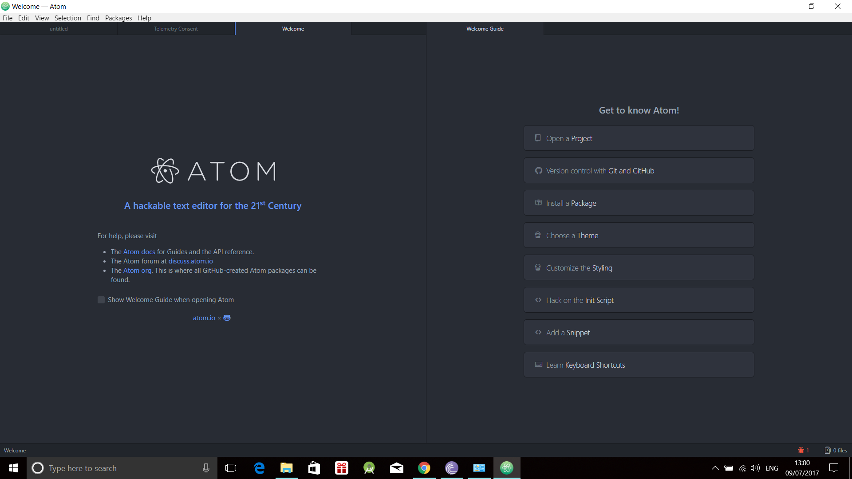Screen dimensions: 852x479
Task: Open the Packages menu
Action: click(x=118, y=18)
